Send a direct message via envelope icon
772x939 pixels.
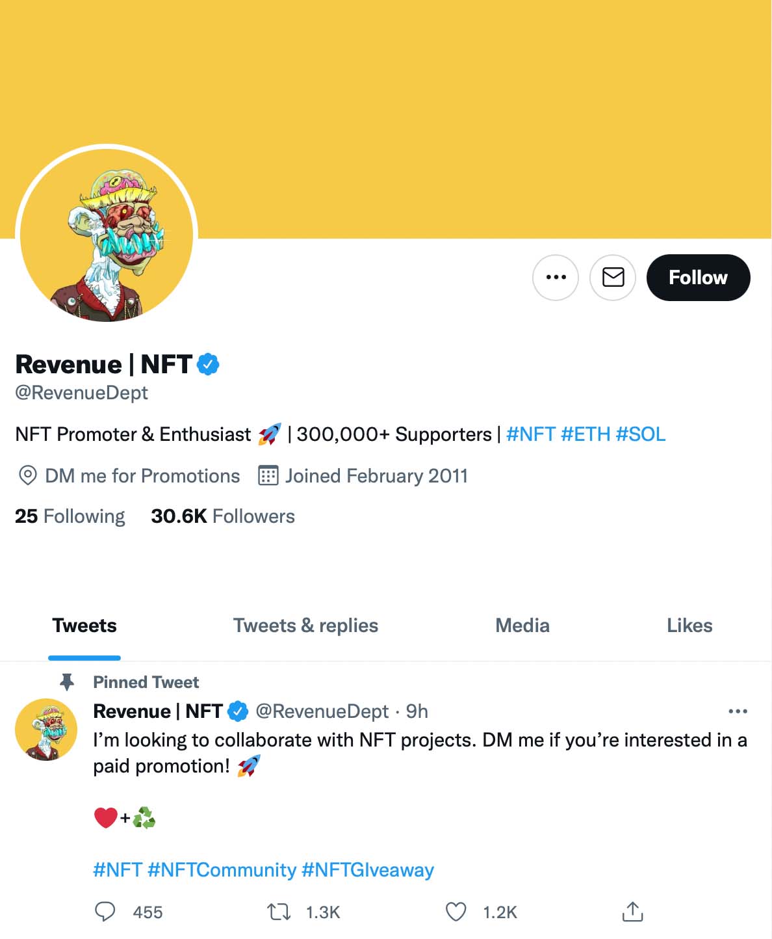pyautogui.click(x=612, y=278)
